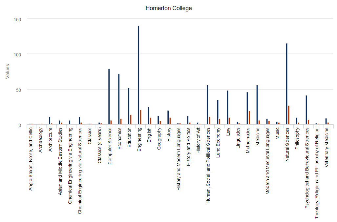Screen dimensions: 337x222
Task: Click the blue Mathematics bar
Action: (247, 108)
